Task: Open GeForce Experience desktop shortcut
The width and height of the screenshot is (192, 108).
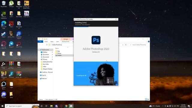Action: click(4, 15)
